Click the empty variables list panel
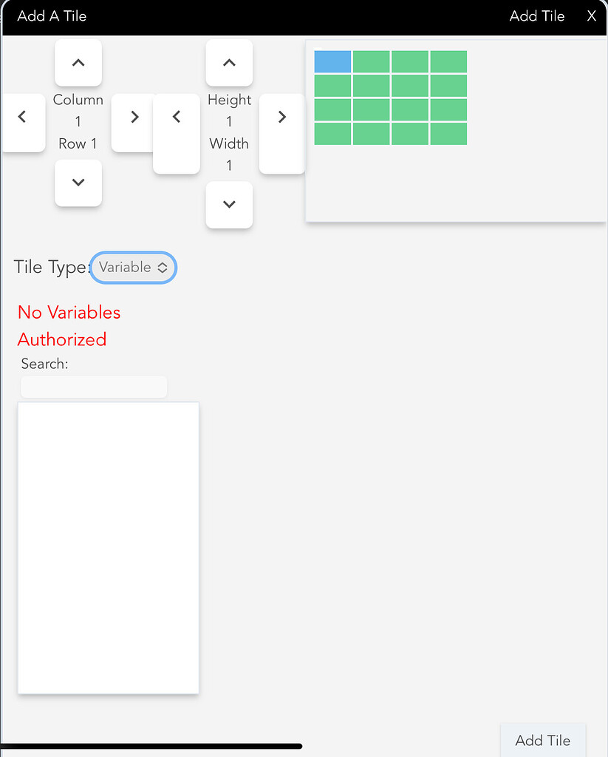608x757 pixels. (x=108, y=547)
